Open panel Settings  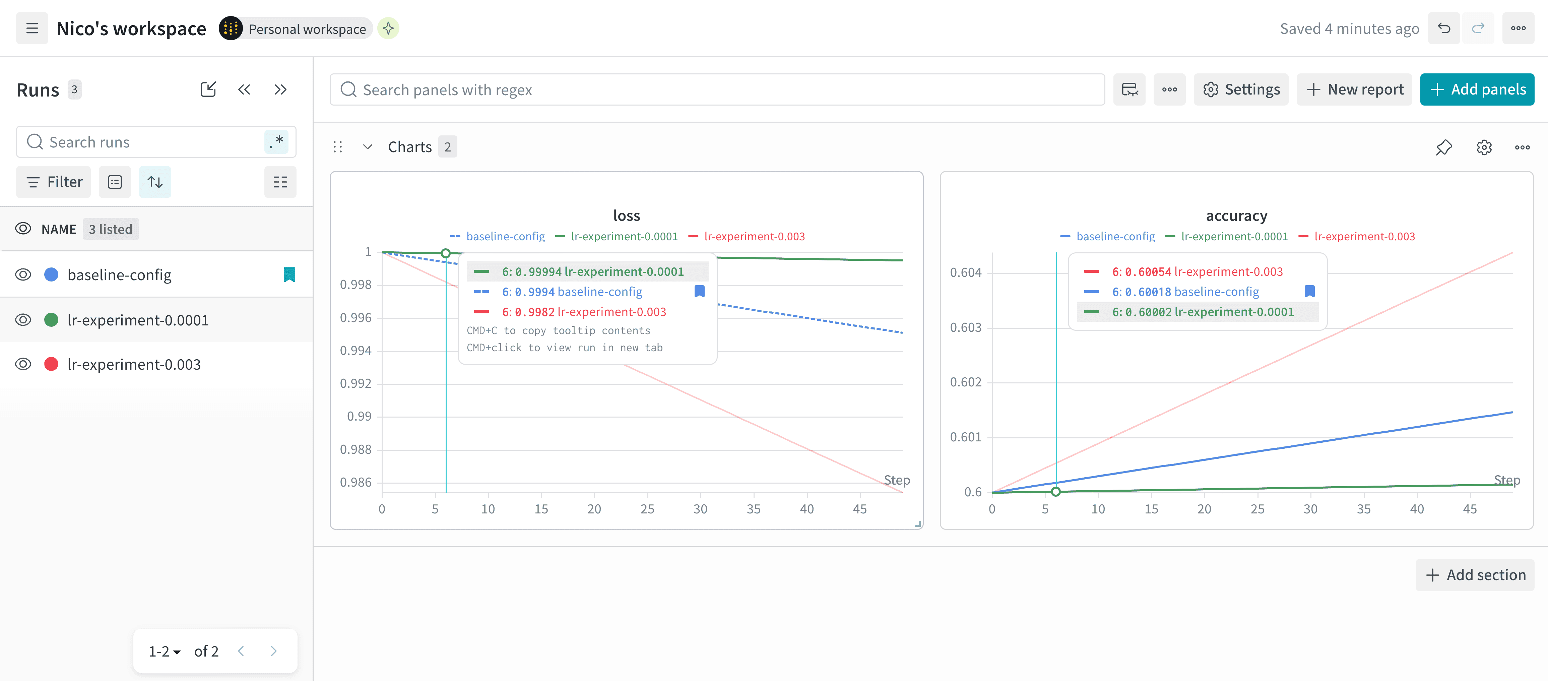pos(1241,89)
